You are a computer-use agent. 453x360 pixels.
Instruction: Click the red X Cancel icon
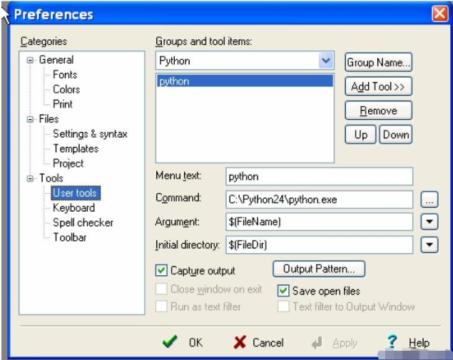pyautogui.click(x=240, y=342)
